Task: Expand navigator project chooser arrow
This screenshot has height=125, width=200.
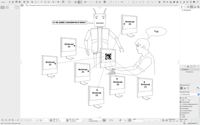Action: click(x=184, y=7)
